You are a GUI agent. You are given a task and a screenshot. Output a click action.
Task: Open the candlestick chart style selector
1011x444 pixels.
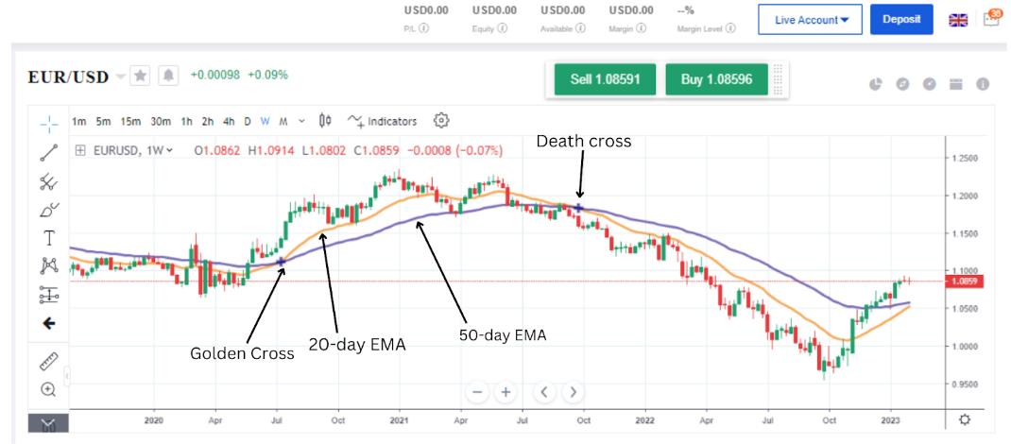pos(325,121)
